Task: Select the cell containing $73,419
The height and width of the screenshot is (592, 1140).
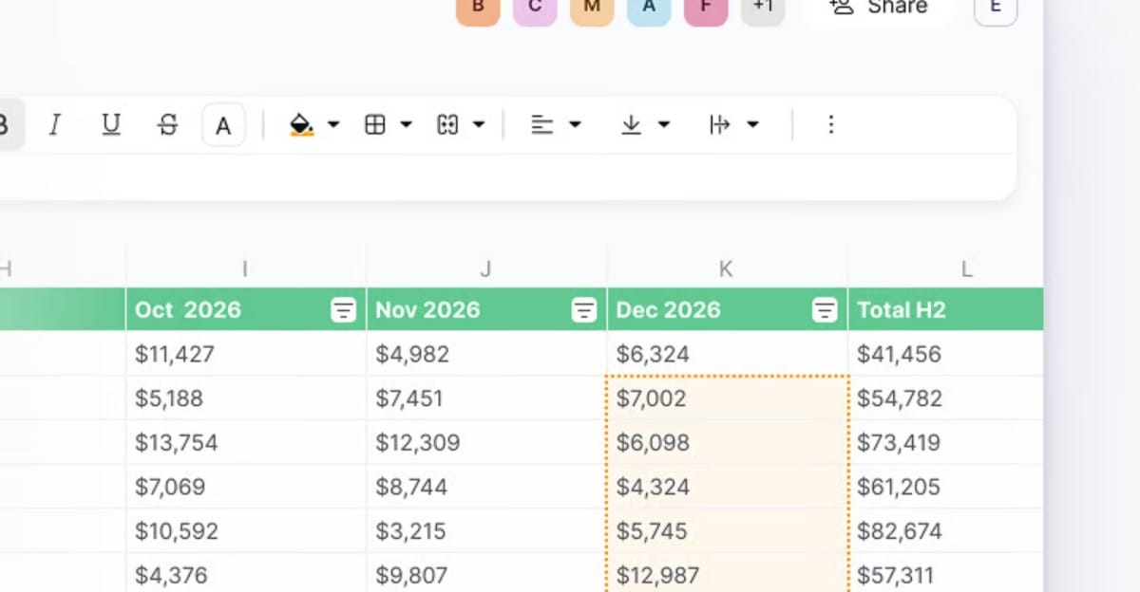Action: click(x=944, y=443)
